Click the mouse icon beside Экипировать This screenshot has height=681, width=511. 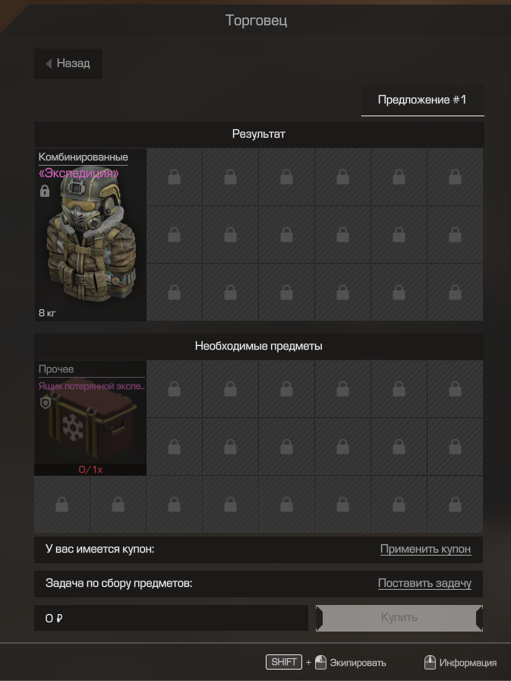(320, 662)
